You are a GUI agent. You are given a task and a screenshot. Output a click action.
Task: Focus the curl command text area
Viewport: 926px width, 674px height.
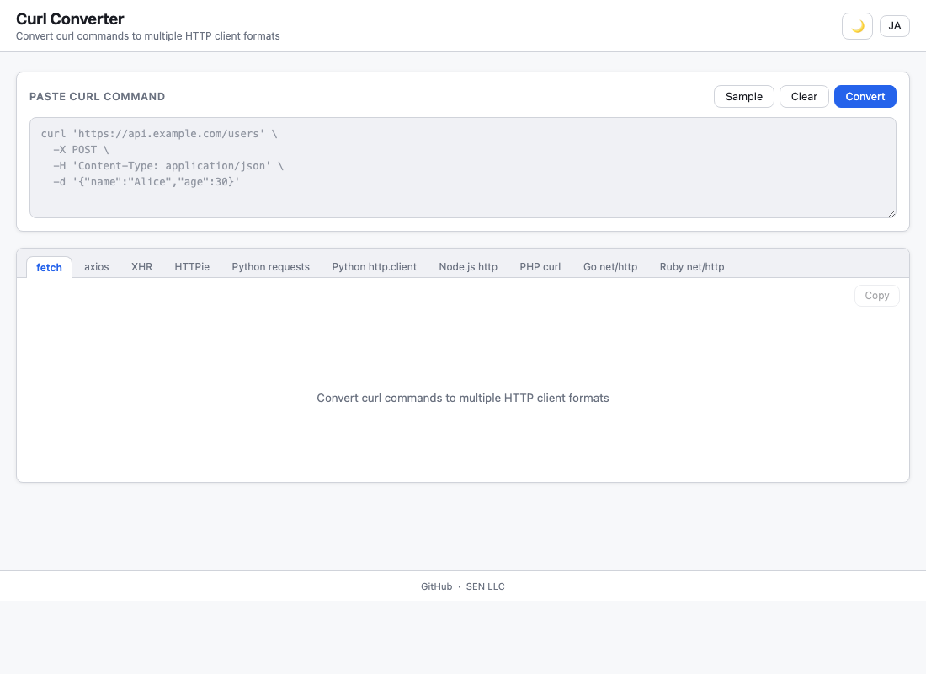[x=463, y=168]
